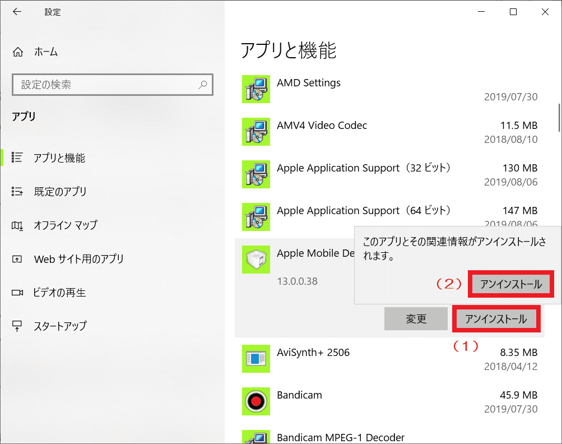Click the app list vertical scrollbar
Screen dimensions: 562x444
tap(559, 118)
